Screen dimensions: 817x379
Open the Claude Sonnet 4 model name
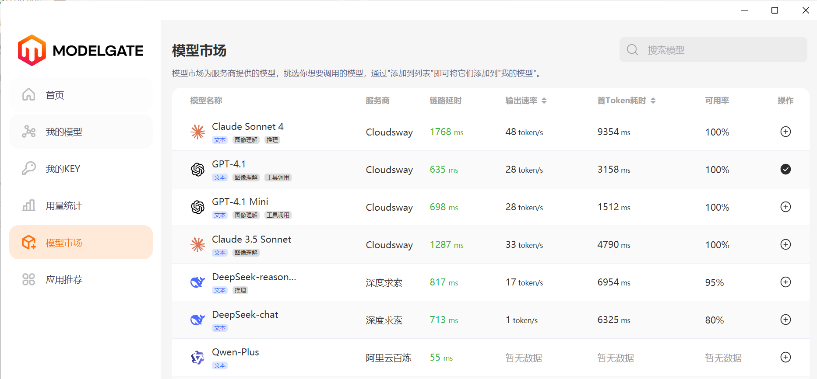[248, 126]
